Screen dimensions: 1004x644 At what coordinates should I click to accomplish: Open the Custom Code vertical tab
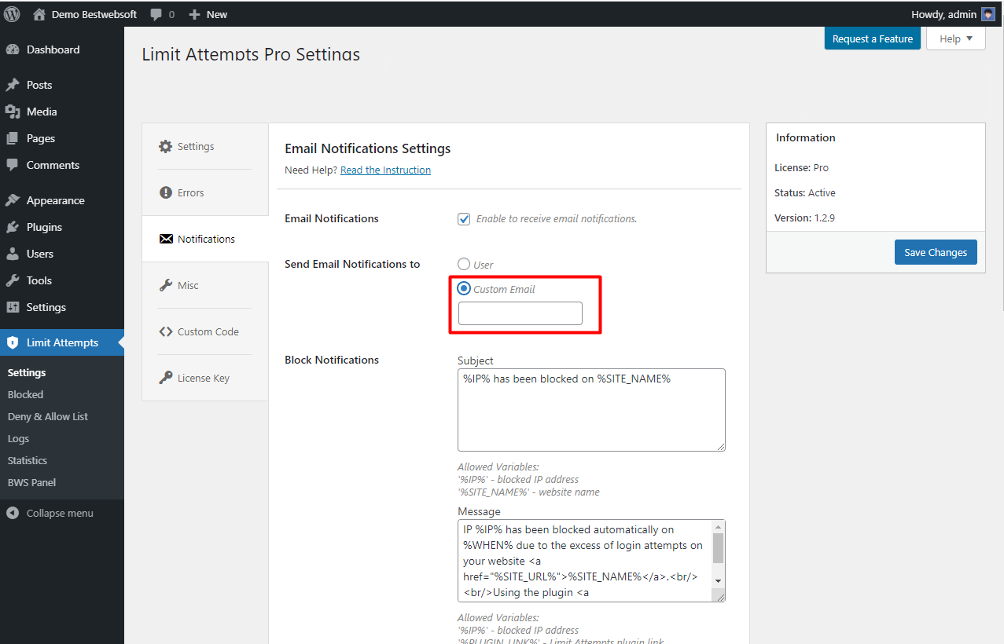(x=205, y=331)
